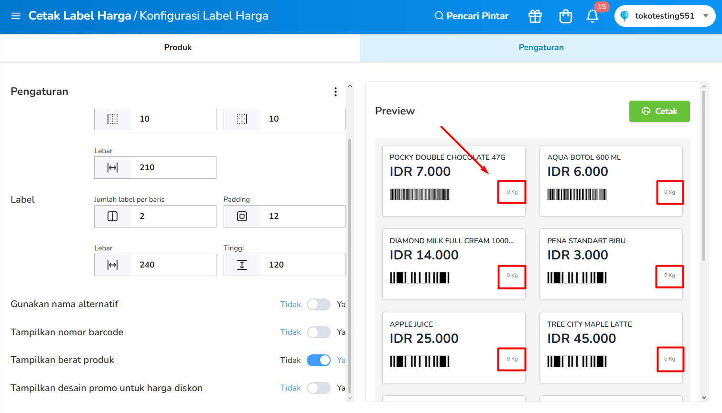
Task: Disable the Tampilkan berat produk switch
Action: 319,360
